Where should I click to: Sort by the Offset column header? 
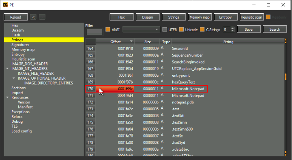[x=115, y=42]
